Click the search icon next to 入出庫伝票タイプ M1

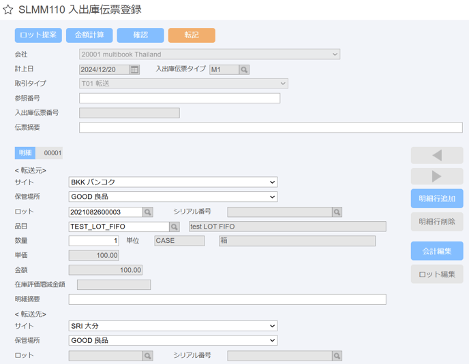coord(244,69)
